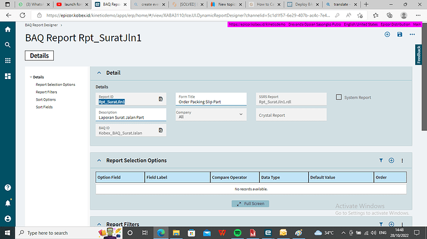Image resolution: width=427 pixels, height=239 pixels.
Task: Collapse the Detail section
Action: [99, 73]
